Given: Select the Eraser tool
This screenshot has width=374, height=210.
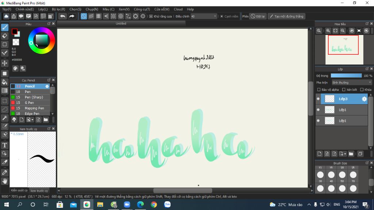Looking at the screenshot, I should point(4,36).
